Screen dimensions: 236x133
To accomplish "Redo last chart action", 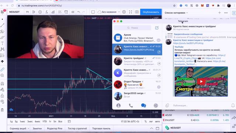I will [x=84, y=12].
